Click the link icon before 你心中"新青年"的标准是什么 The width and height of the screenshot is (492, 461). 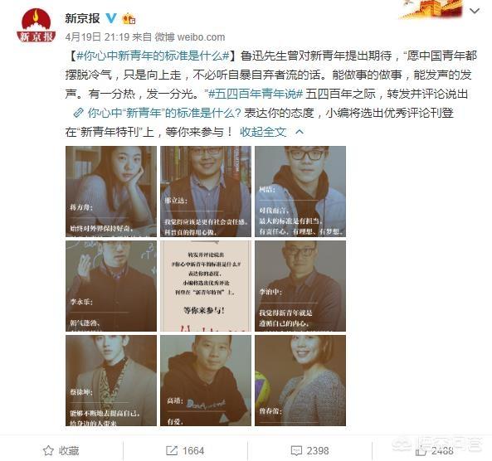pyautogui.click(x=78, y=113)
